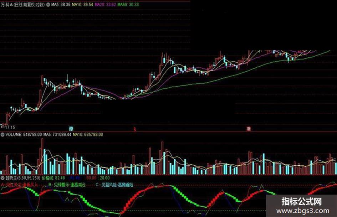Click the green 20.00 threshold value
Viewport: 337px width, 217px height.
click(x=105, y=178)
